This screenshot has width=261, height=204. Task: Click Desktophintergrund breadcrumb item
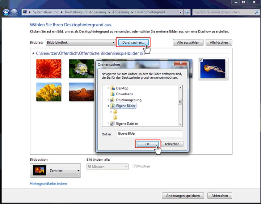pos(150,12)
